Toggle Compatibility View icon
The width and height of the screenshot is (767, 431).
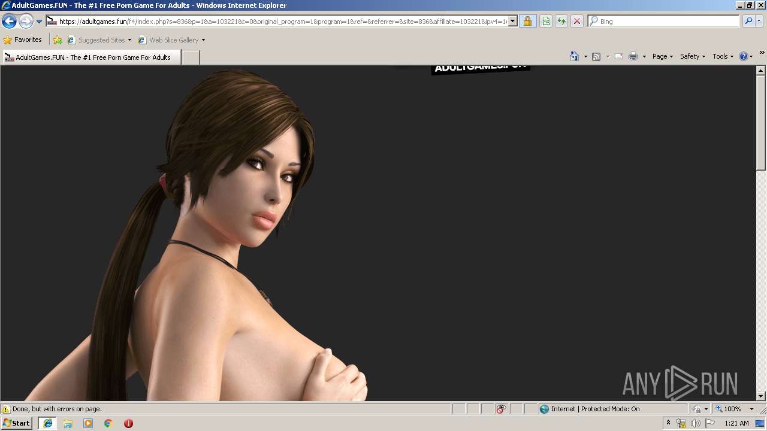(546, 22)
